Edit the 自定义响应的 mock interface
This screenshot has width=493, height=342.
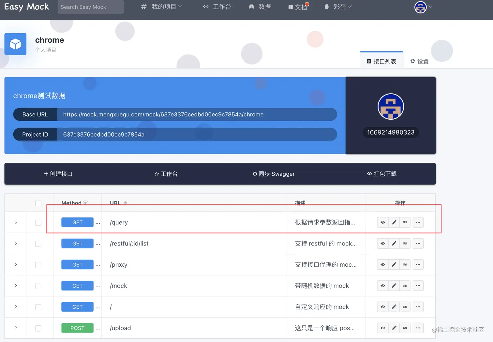click(394, 307)
